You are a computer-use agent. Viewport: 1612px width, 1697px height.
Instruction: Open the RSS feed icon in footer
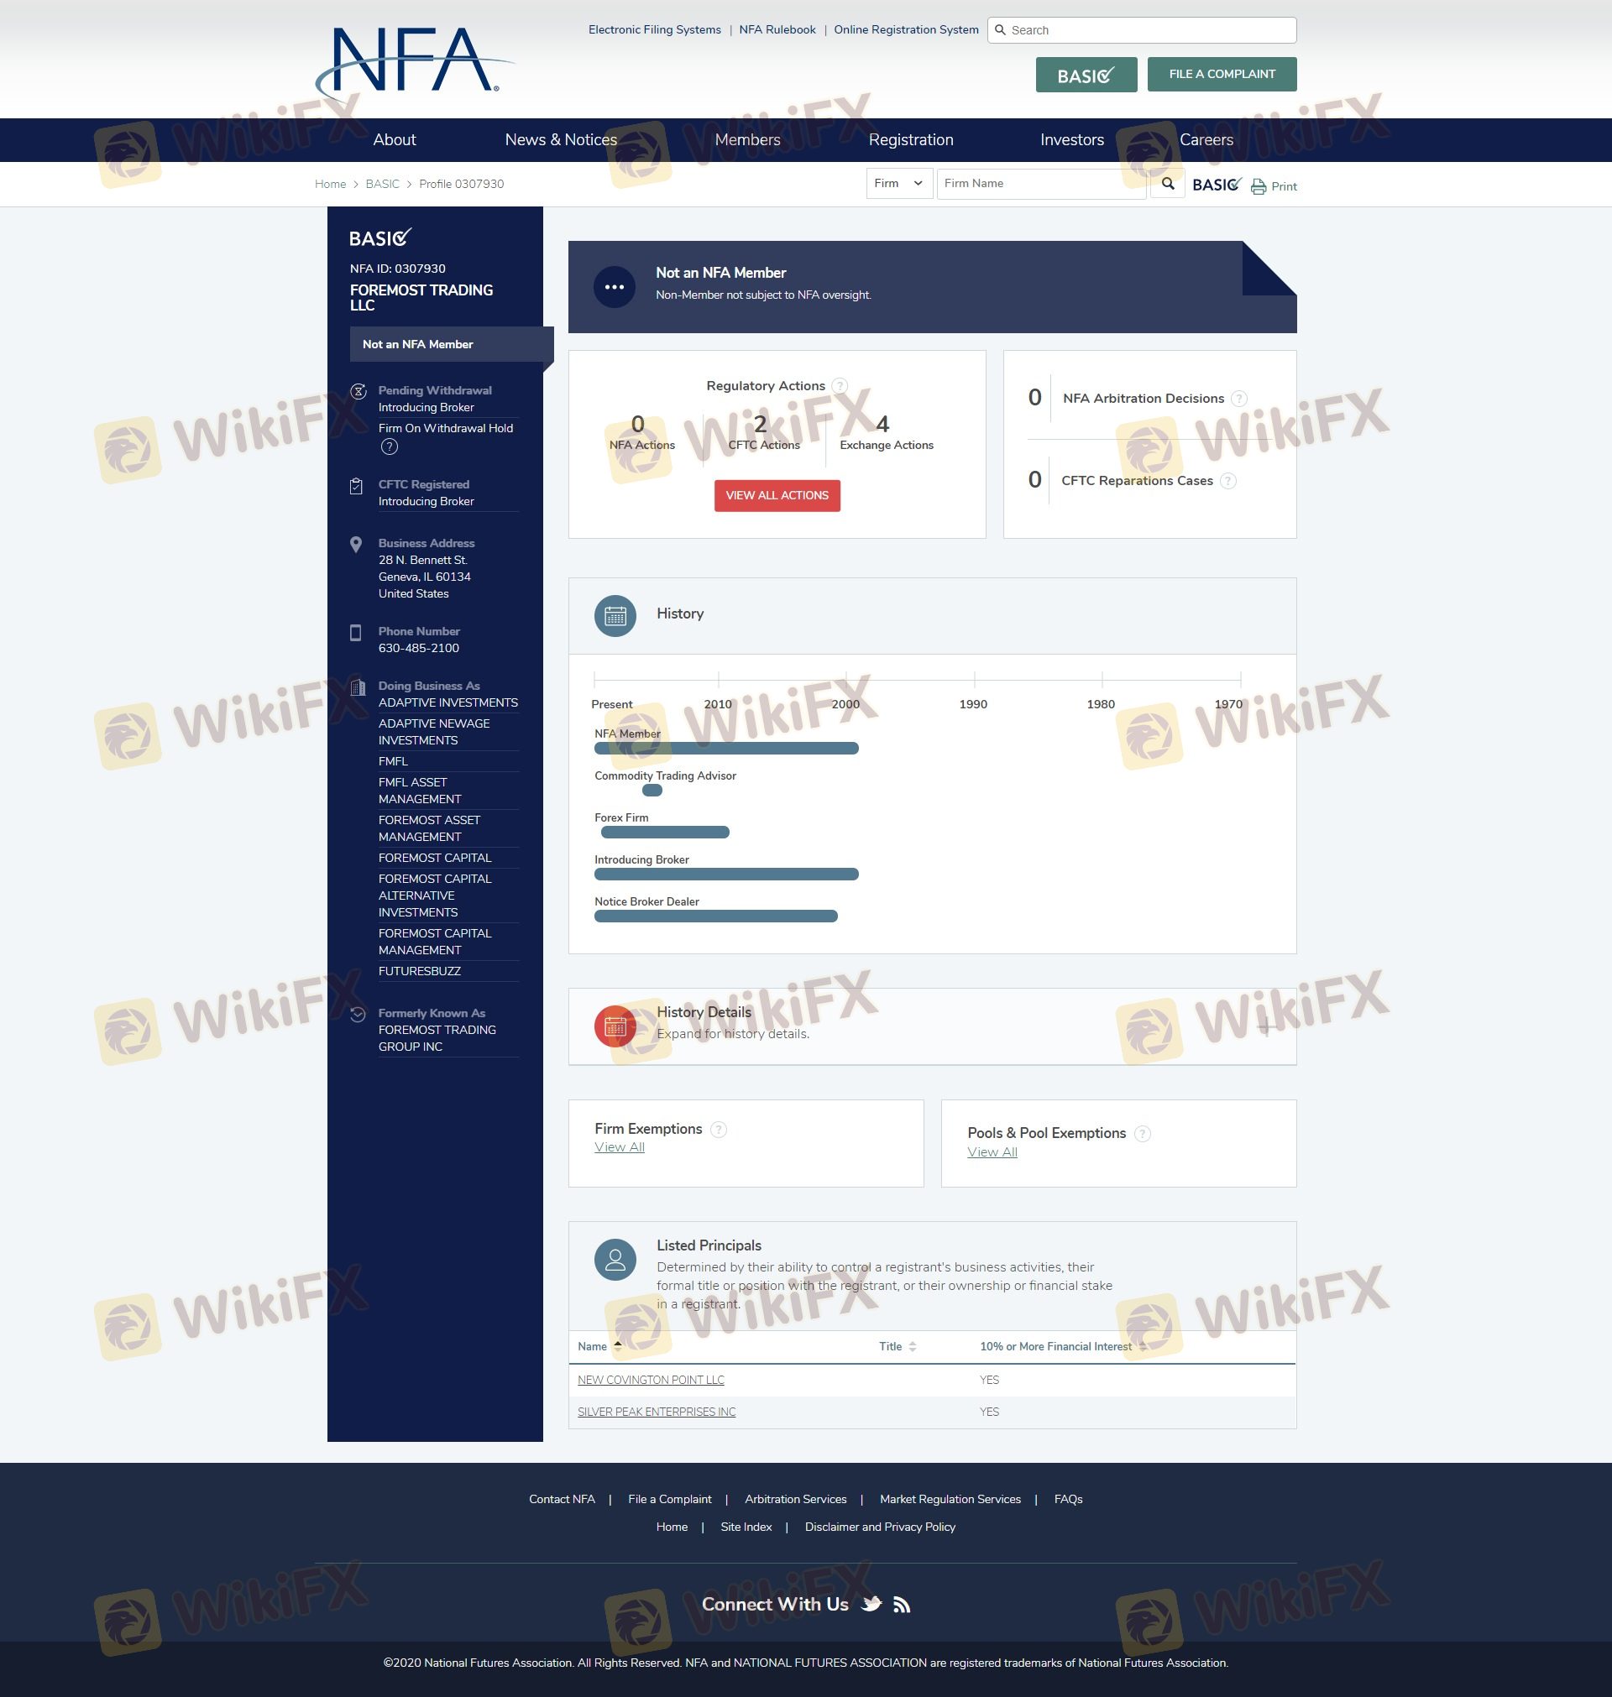(x=902, y=1604)
